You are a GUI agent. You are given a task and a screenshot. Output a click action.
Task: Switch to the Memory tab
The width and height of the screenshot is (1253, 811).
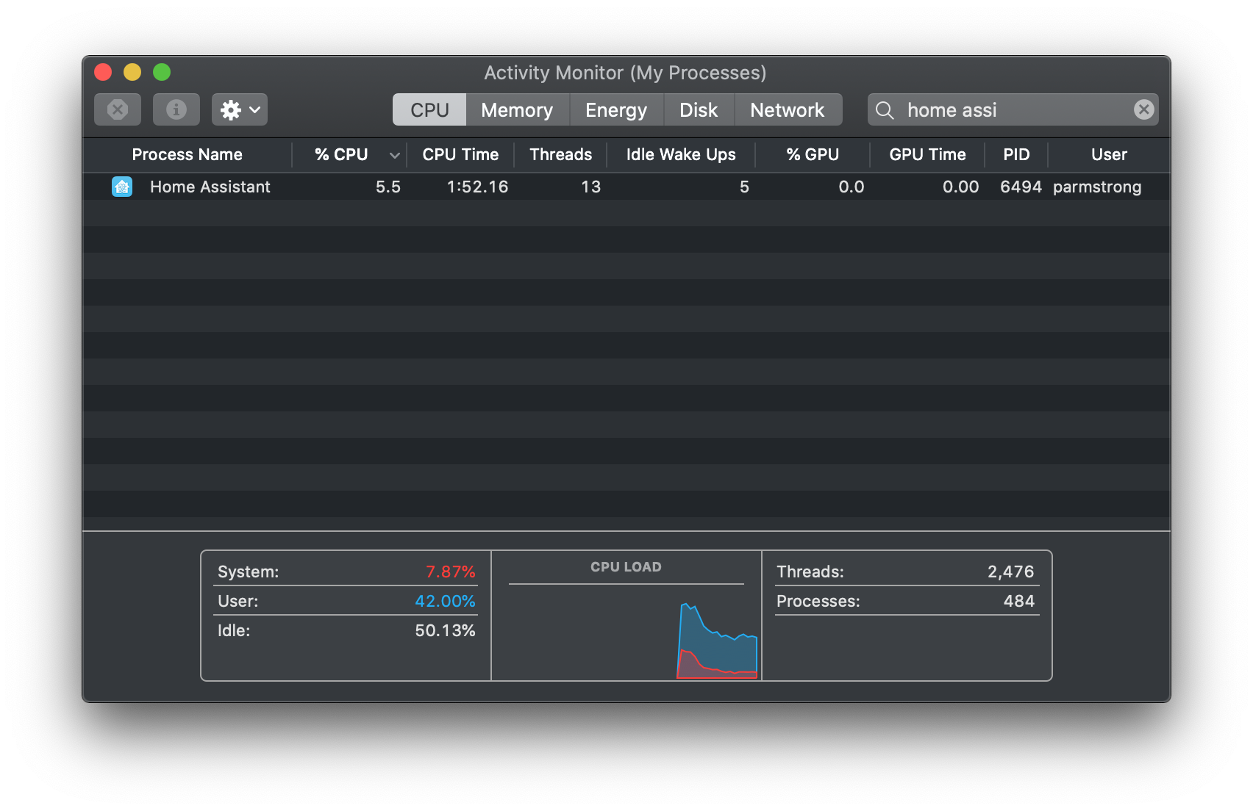[517, 109]
